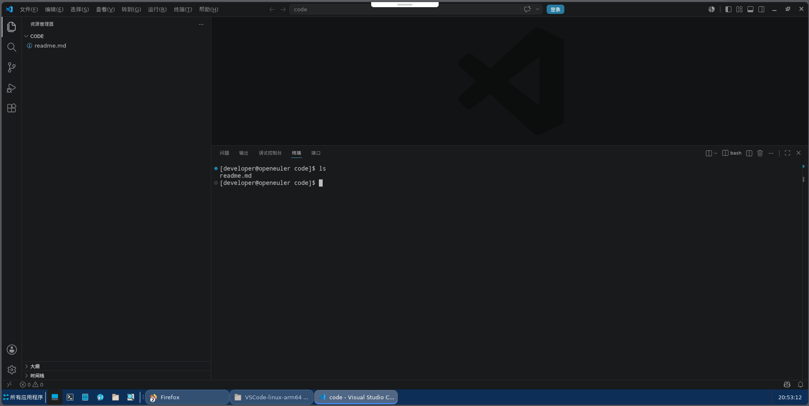Click the show desktop taskbar icon
Viewport: 809px width, 406px height.
click(55, 397)
